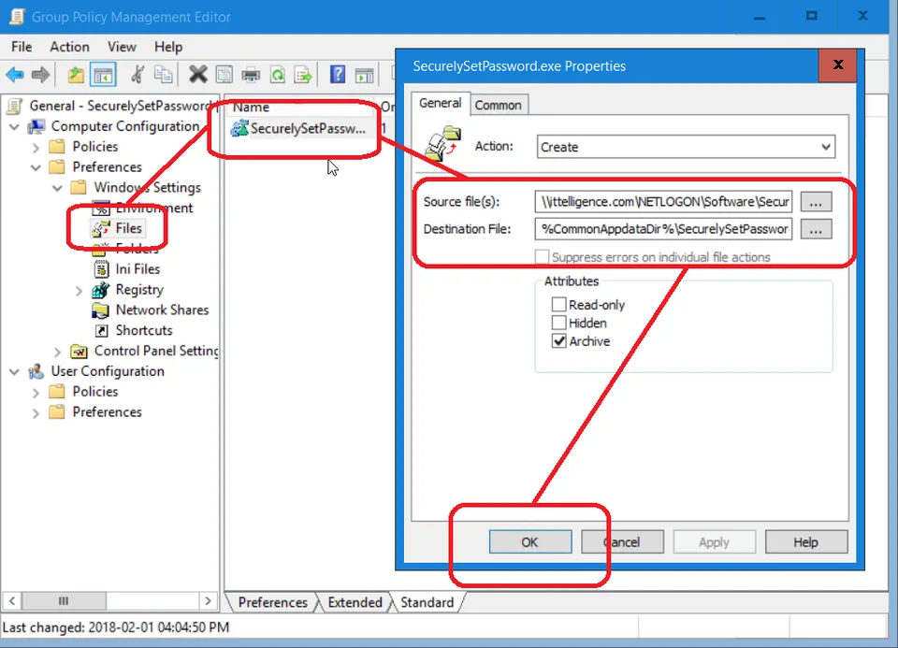Click the Print toolbar icon
This screenshot has width=898, height=648.
pyautogui.click(x=251, y=75)
